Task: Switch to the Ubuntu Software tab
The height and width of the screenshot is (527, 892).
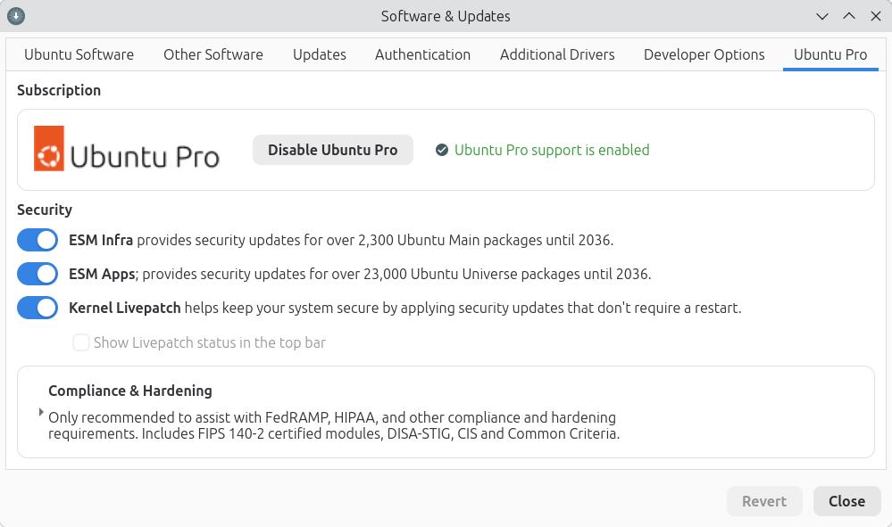Action: click(x=79, y=54)
